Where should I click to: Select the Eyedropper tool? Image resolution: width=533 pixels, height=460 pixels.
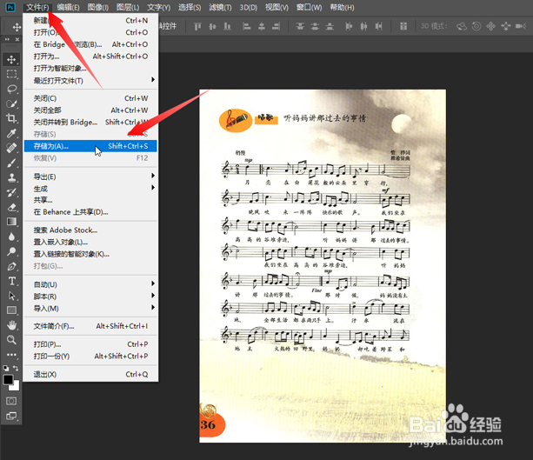pyautogui.click(x=11, y=133)
